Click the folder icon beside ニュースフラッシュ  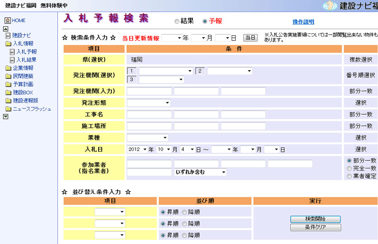pyautogui.click(x=8, y=109)
